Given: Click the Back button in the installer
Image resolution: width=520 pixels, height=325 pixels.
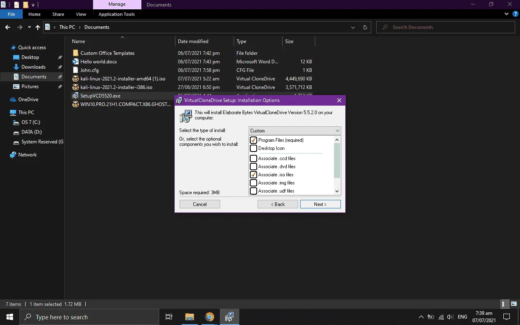Looking at the screenshot, I should pos(278,204).
